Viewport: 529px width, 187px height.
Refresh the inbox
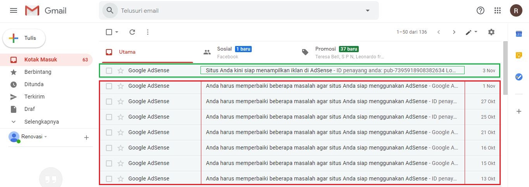(x=132, y=32)
